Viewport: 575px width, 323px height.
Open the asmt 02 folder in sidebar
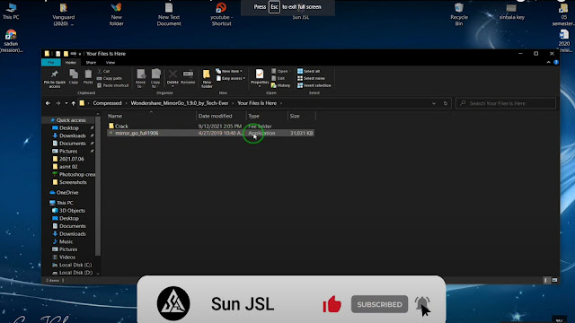click(68, 167)
